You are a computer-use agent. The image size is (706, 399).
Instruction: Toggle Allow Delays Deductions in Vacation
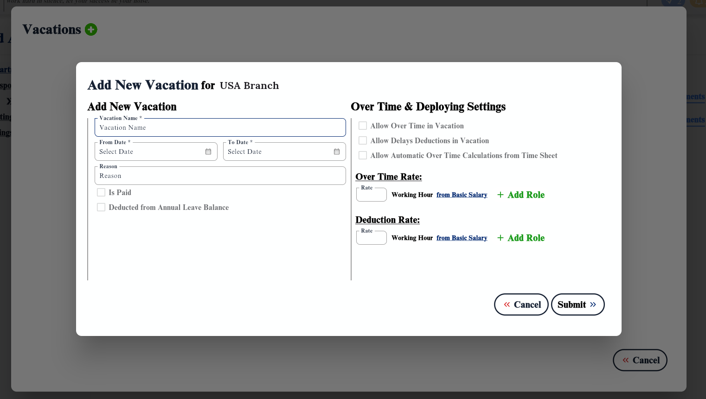click(363, 140)
